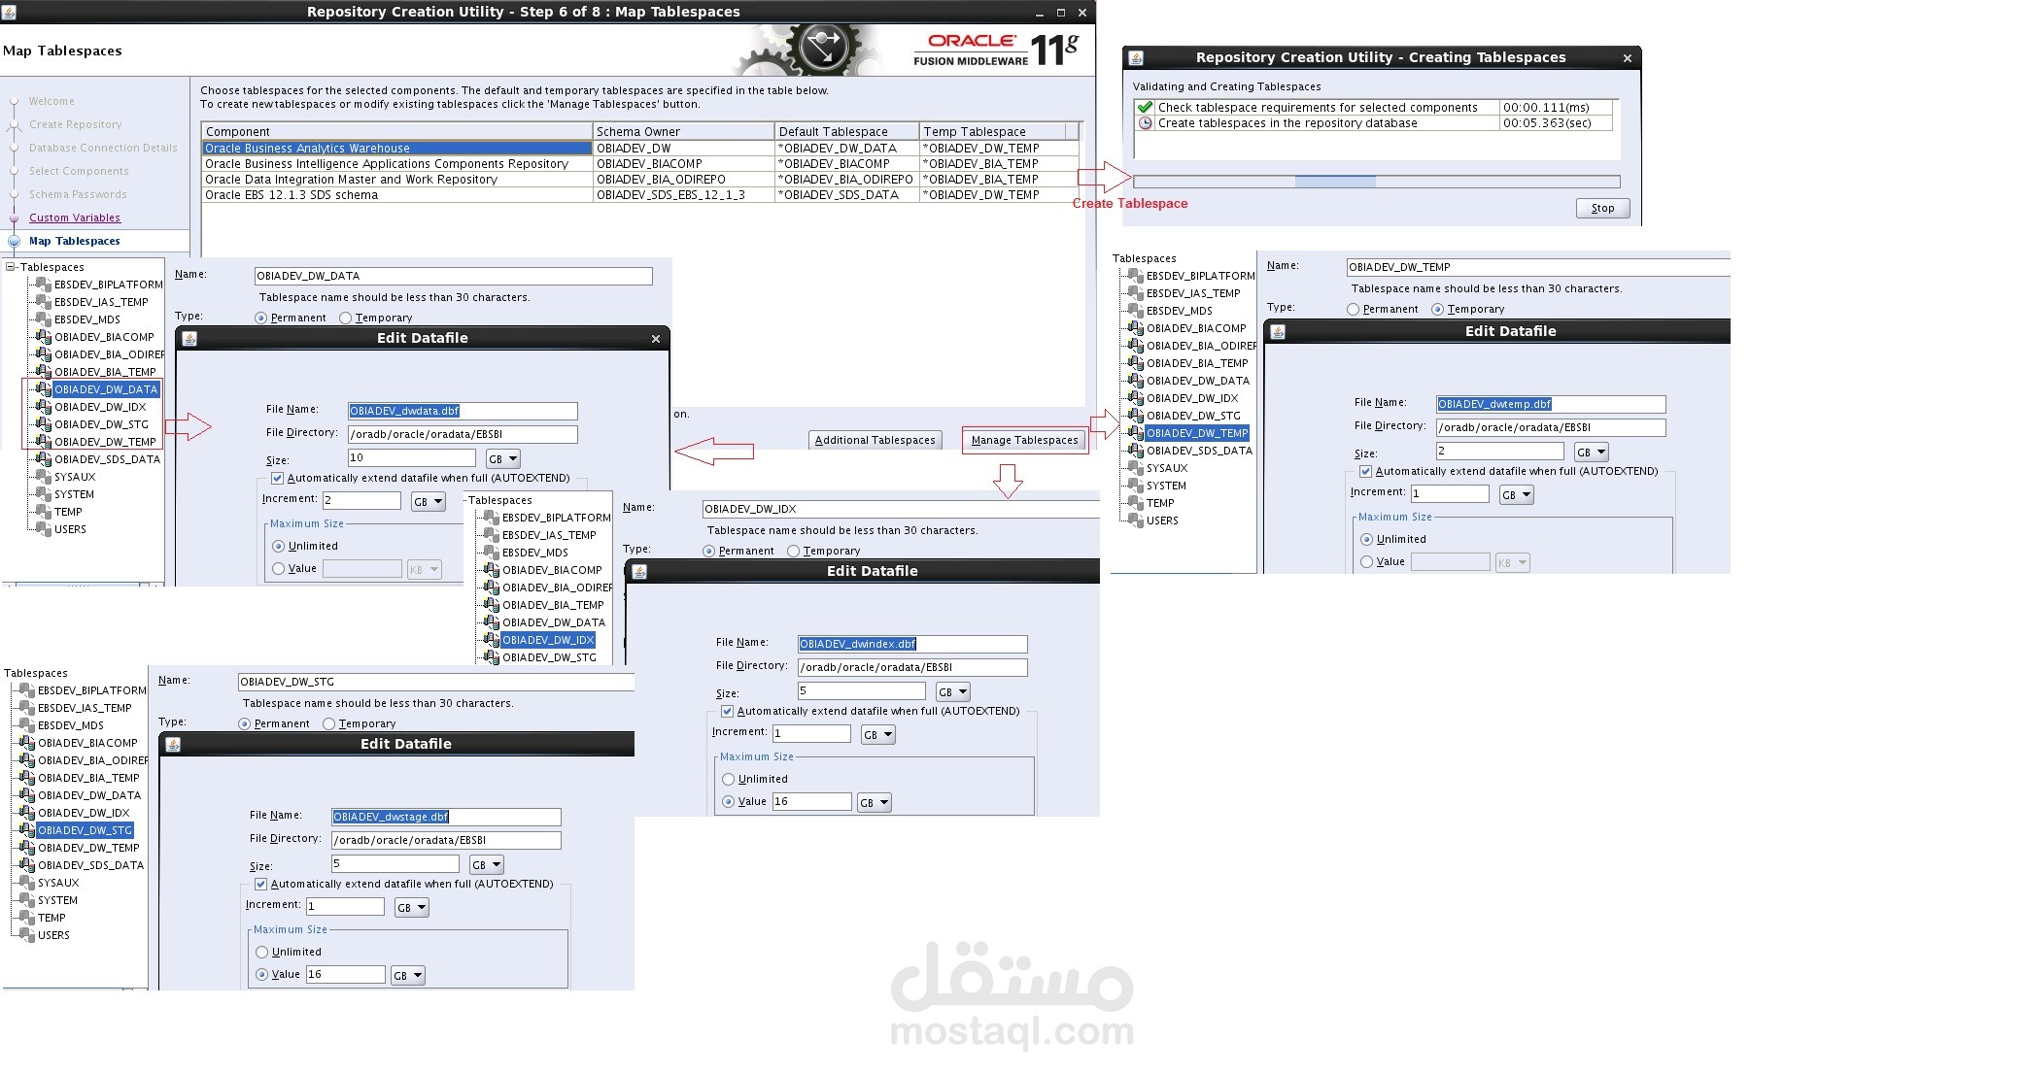Viewport: 2025px width, 1074px height.
Task: Click the OBIADEV_SDS_EBS_12_1_3 schema owner cell
Action: pyautogui.click(x=684, y=195)
